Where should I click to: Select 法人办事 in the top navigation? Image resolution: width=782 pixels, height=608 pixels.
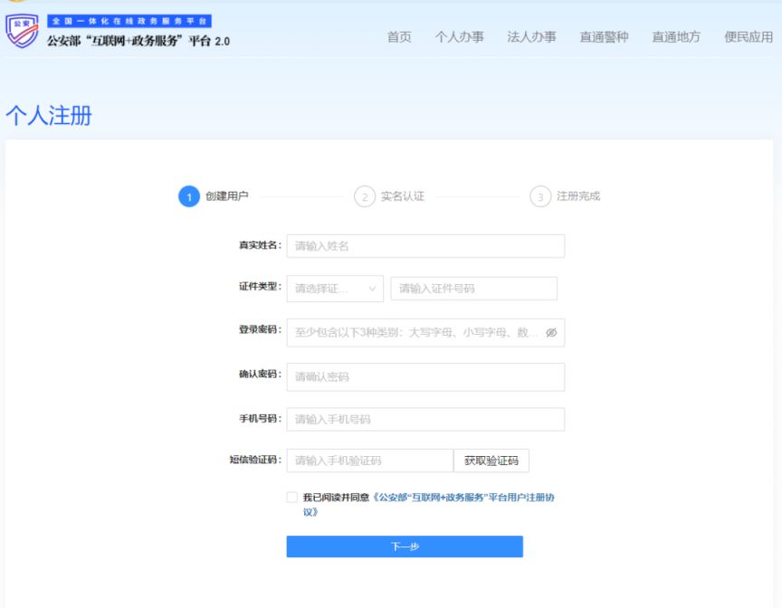click(531, 37)
